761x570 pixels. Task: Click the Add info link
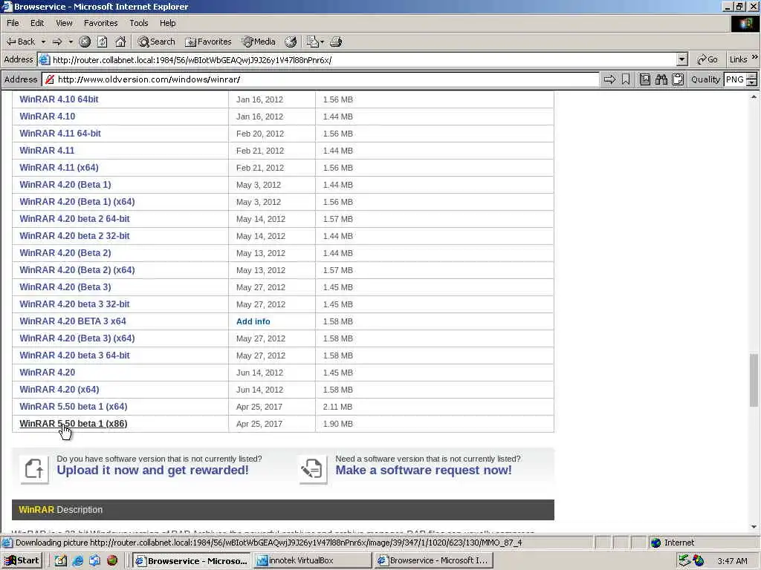253,321
